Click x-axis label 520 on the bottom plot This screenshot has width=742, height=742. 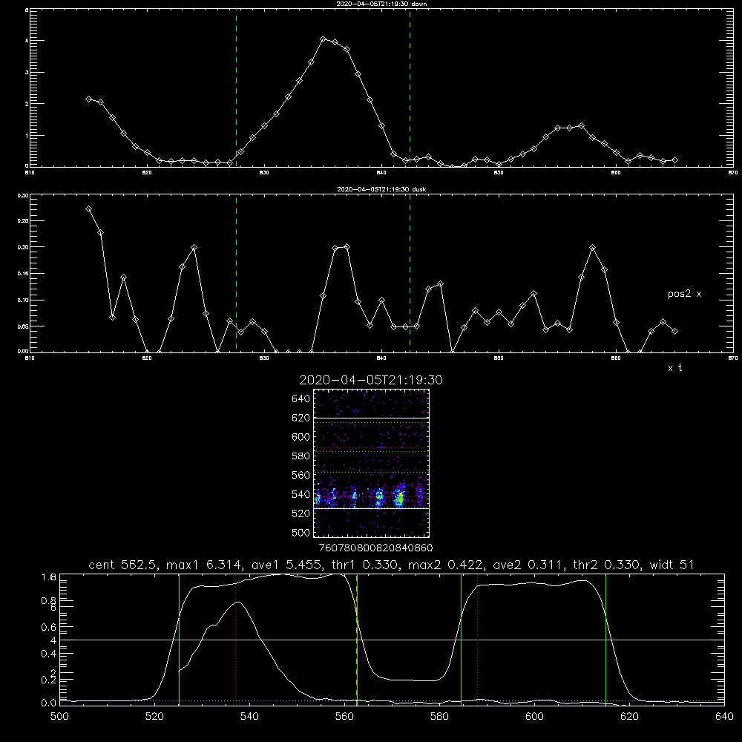155,717
